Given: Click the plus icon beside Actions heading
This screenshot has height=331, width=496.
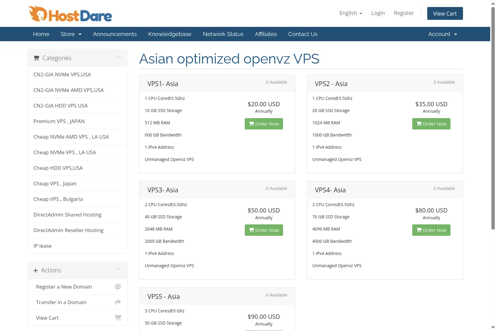Looking at the screenshot, I should (x=36, y=271).
